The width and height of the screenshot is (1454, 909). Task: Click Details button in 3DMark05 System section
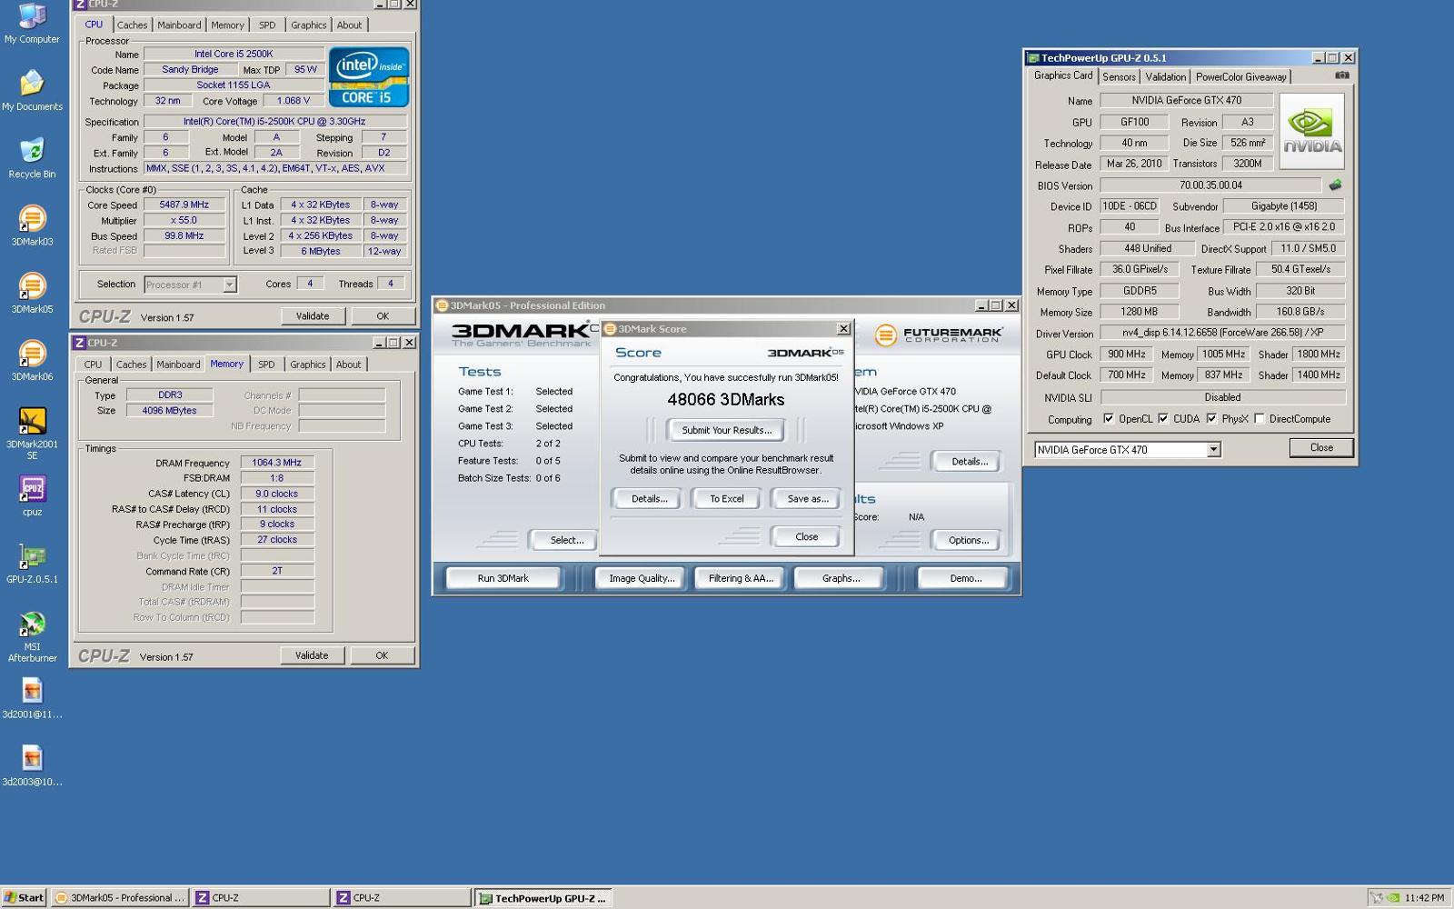pyautogui.click(x=969, y=461)
